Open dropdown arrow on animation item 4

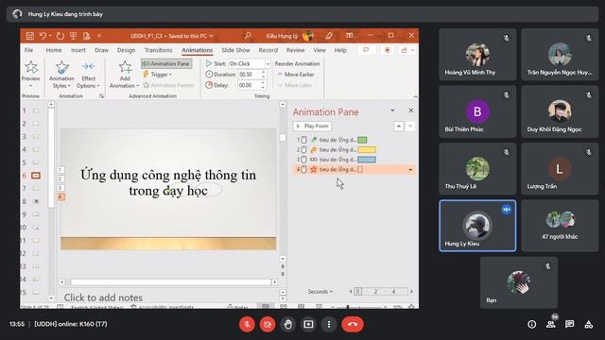click(x=410, y=170)
